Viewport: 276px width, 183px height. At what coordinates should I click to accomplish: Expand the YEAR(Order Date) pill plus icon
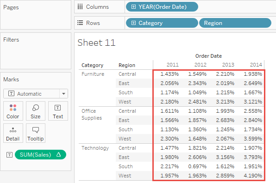[x=133, y=7]
